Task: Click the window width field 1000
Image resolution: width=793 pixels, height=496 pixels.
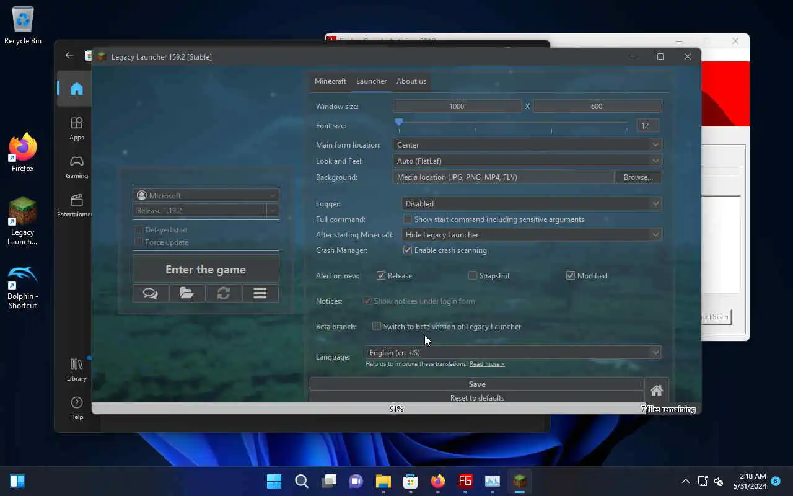Action: 457,106
